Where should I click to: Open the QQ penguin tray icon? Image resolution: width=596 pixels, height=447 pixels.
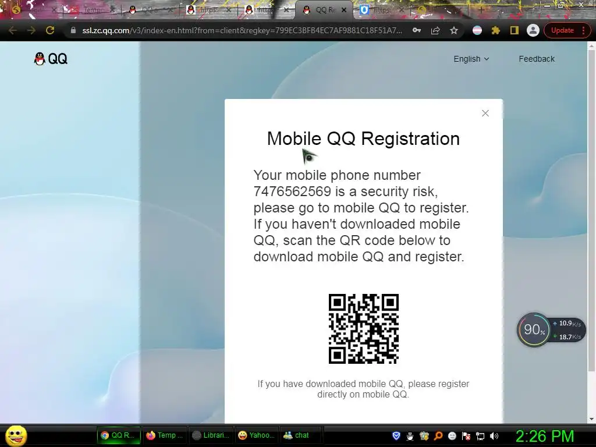tap(410, 436)
